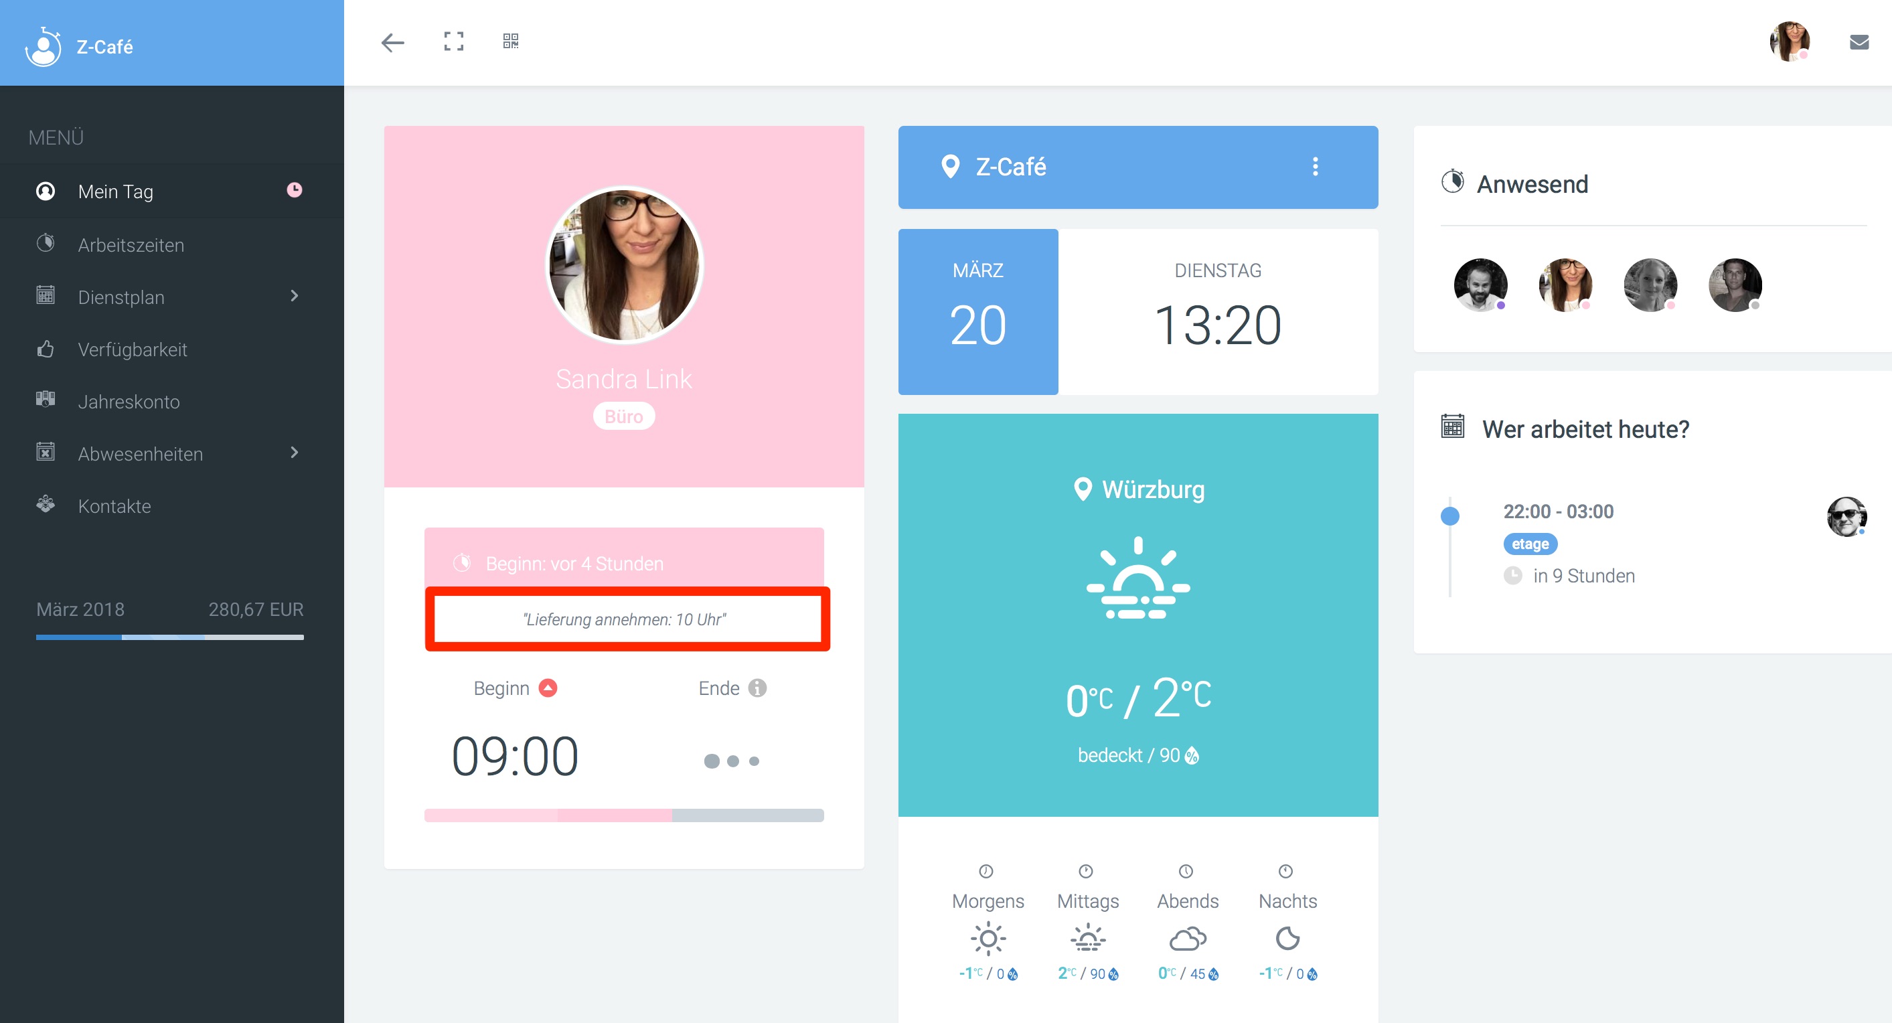Click pink clock badge on Mein Tag
1892x1023 pixels.
pyautogui.click(x=295, y=190)
